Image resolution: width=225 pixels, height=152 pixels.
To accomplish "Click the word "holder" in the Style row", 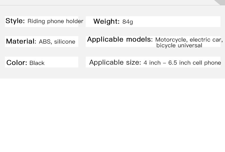I will click(x=75, y=21).
